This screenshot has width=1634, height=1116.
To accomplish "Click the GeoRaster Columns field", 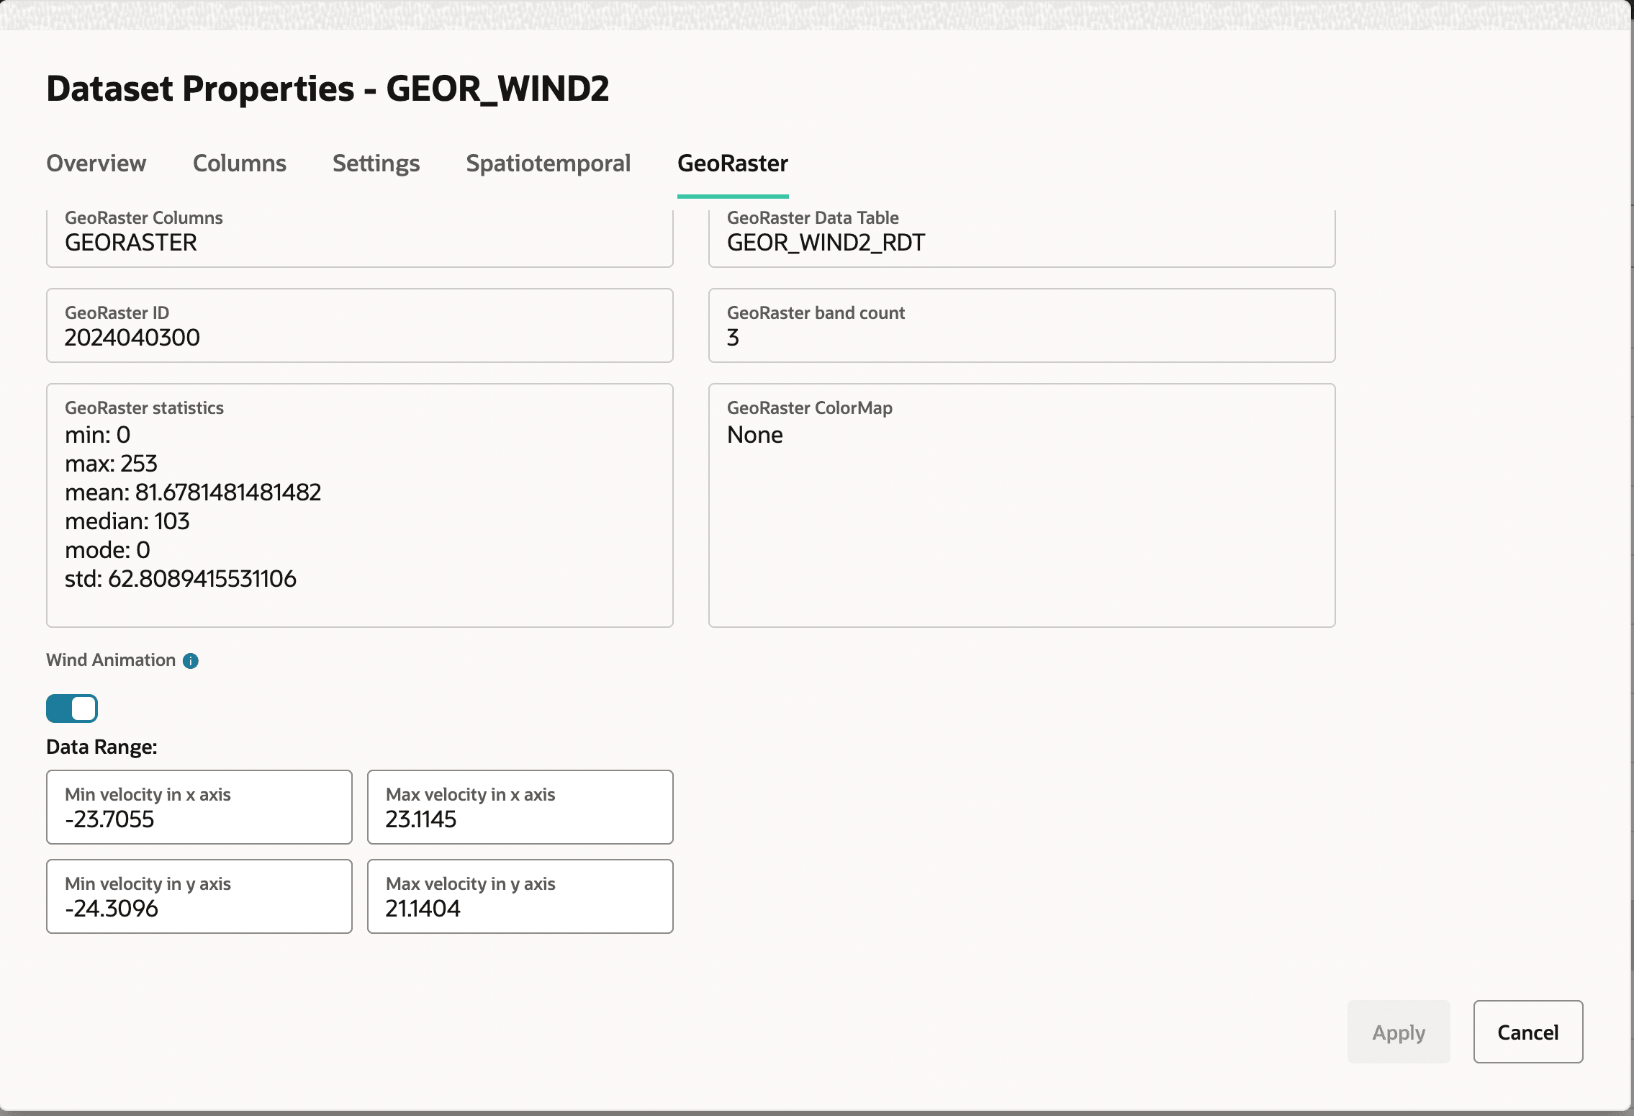I will [359, 238].
